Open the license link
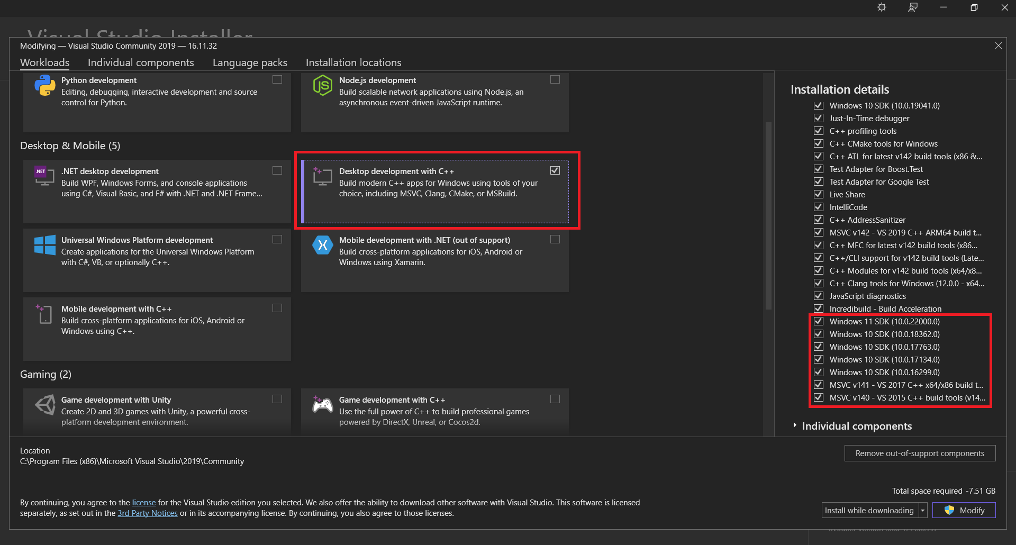The height and width of the screenshot is (545, 1016). [144, 502]
